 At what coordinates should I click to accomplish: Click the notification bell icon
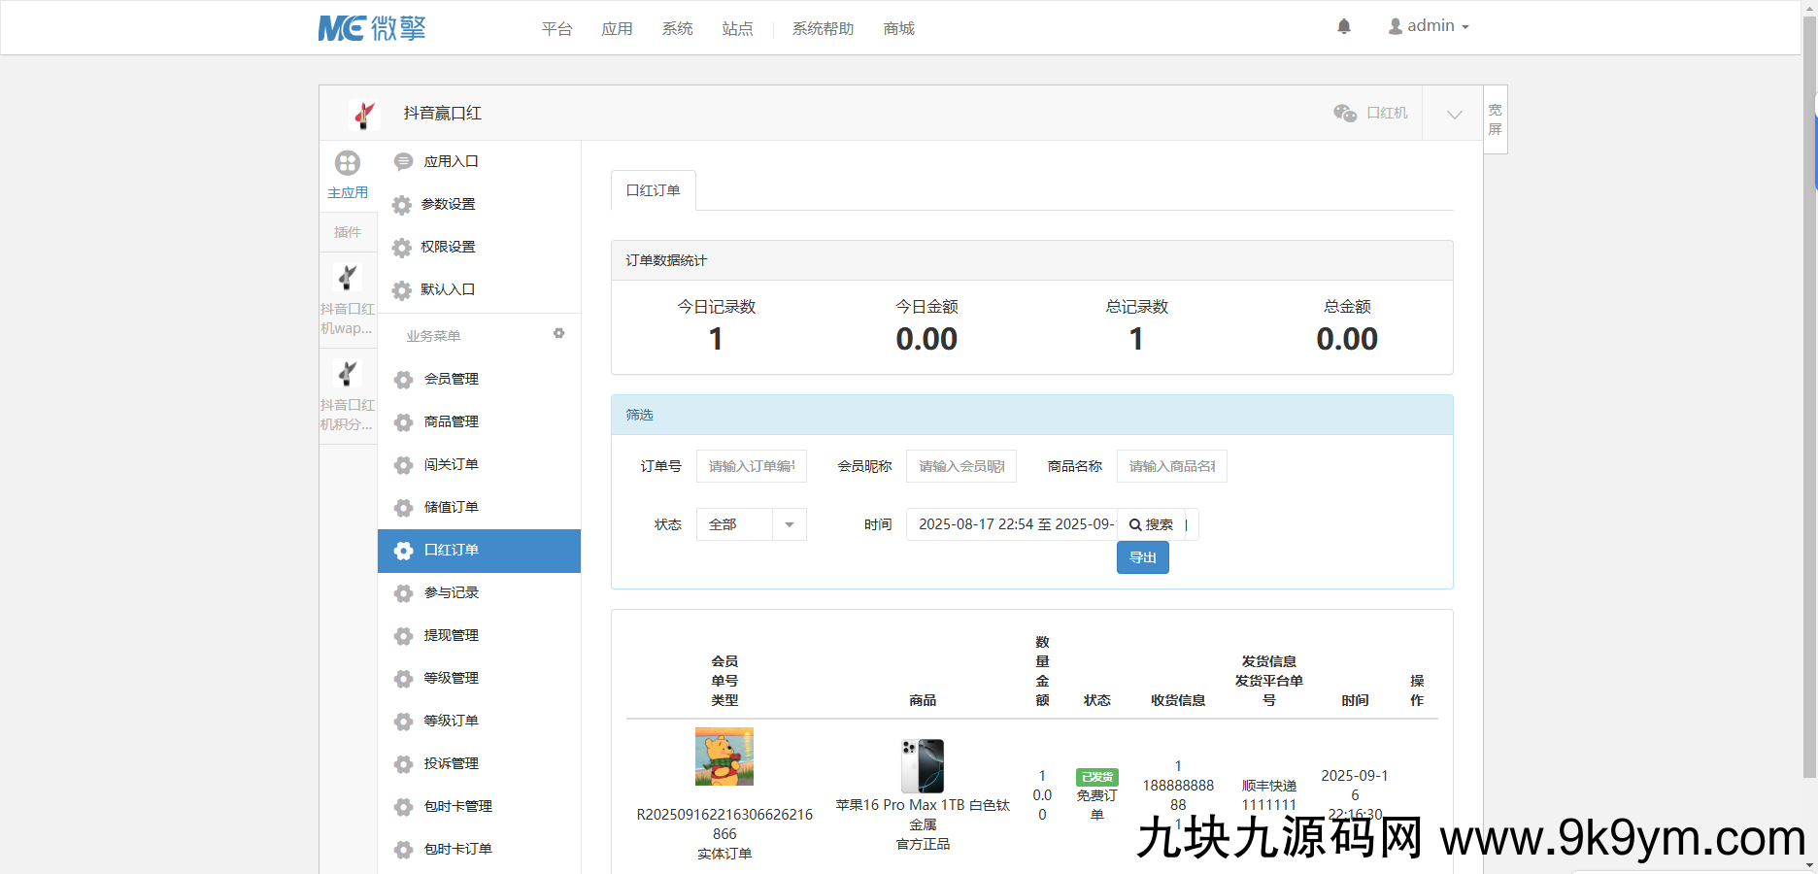coord(1344,26)
